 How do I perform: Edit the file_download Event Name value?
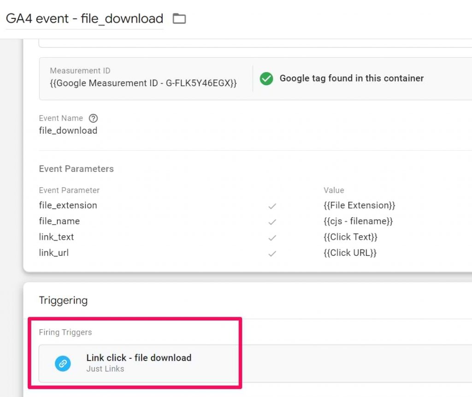point(68,130)
